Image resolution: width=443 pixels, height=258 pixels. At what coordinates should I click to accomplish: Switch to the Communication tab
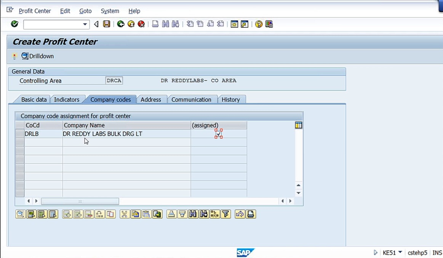pyautogui.click(x=191, y=100)
